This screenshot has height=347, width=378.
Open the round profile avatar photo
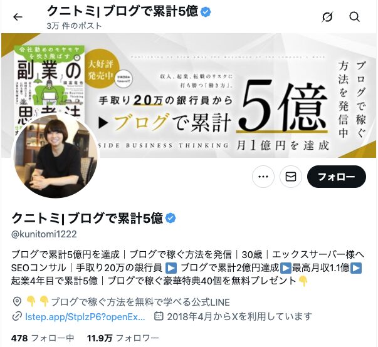pyautogui.click(x=56, y=155)
